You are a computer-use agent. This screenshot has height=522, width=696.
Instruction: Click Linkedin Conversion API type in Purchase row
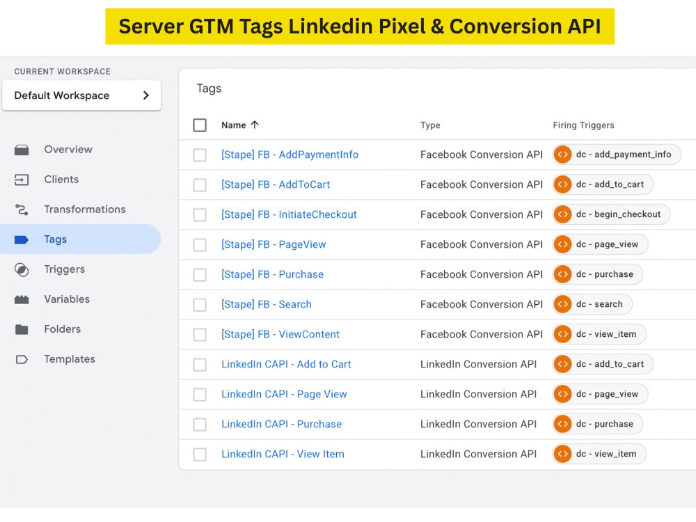[x=478, y=424]
